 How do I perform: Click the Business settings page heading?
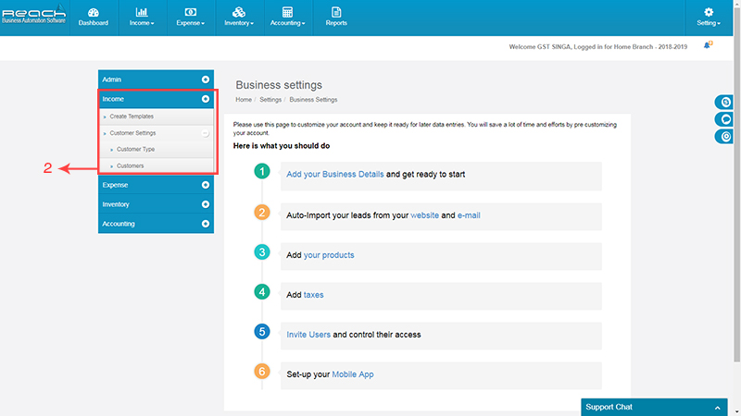(279, 85)
